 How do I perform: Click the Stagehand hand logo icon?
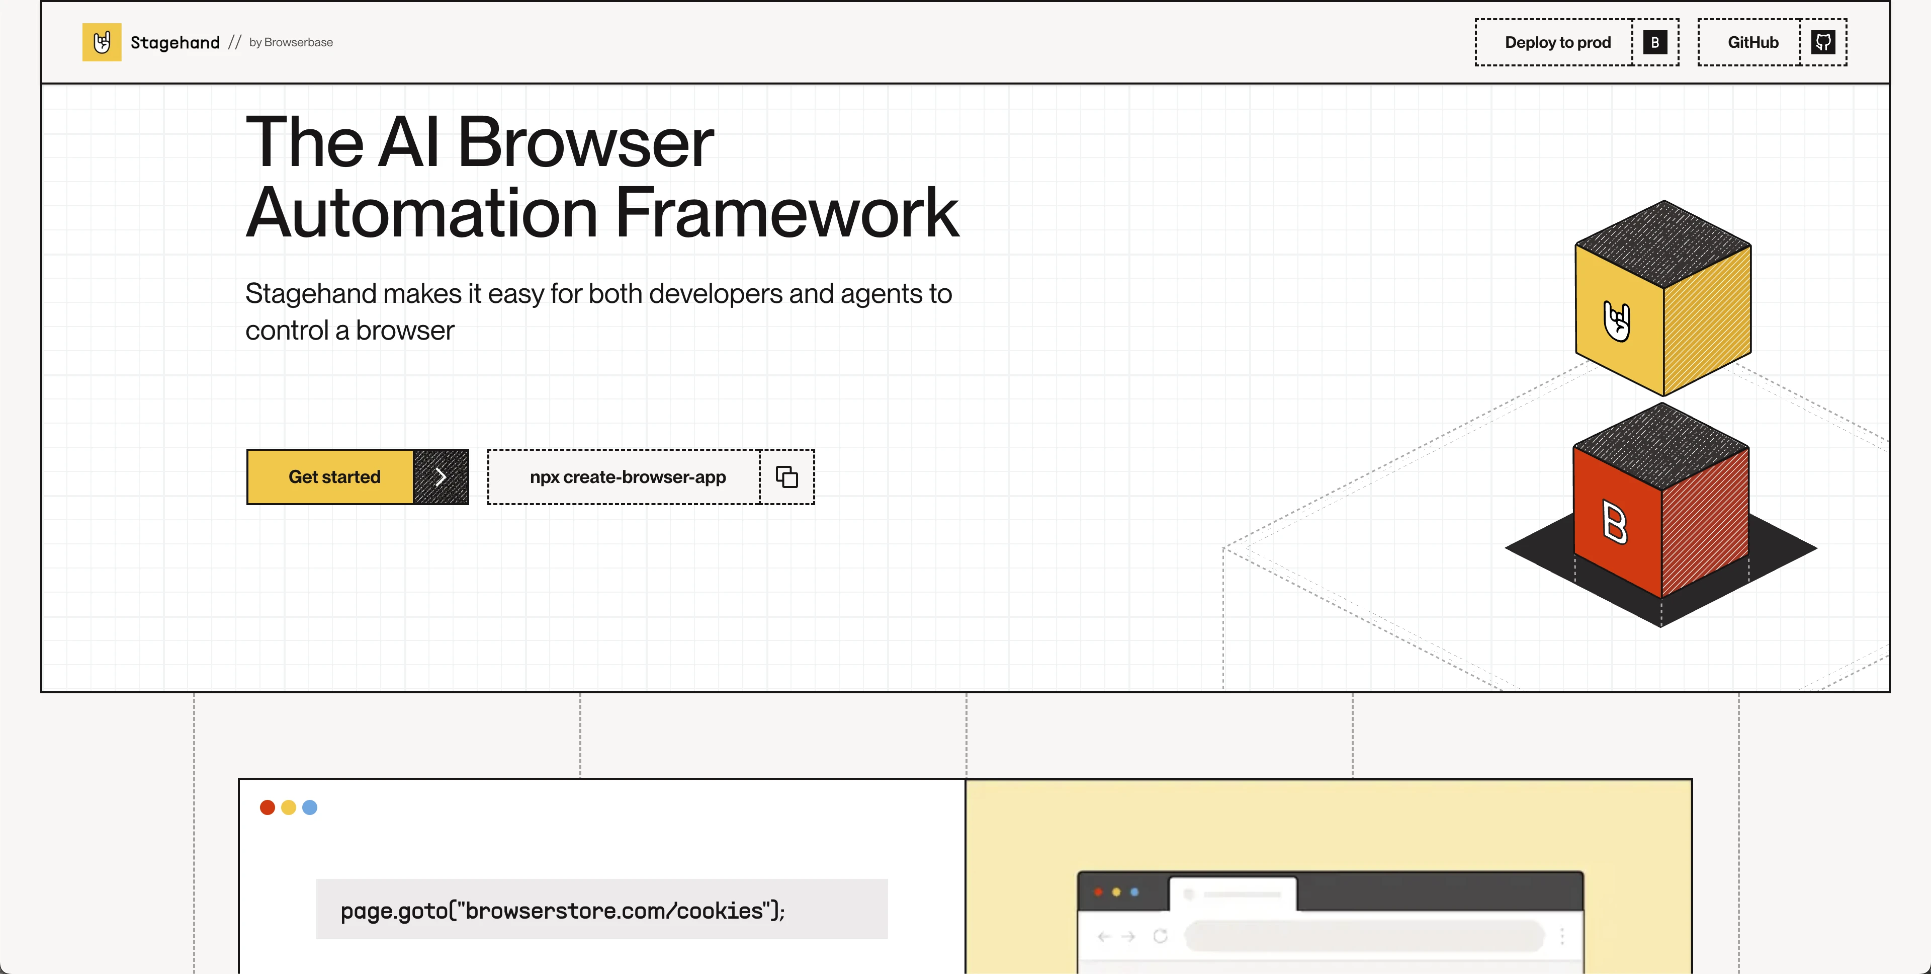point(101,42)
